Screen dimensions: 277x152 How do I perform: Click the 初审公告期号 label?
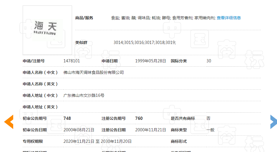(x=35, y=118)
